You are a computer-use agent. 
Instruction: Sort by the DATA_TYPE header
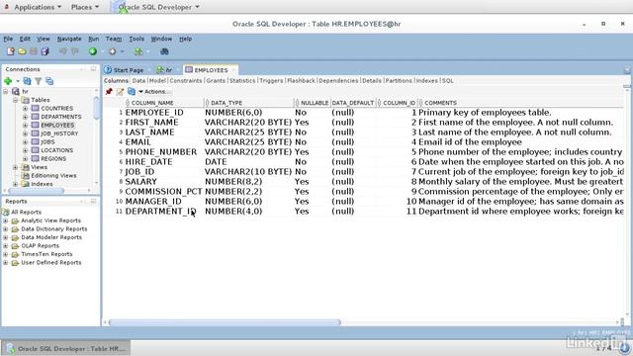[226, 103]
